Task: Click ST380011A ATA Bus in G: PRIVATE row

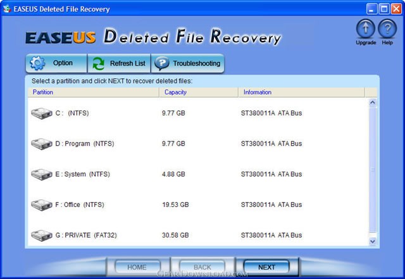Action: pos(271,235)
